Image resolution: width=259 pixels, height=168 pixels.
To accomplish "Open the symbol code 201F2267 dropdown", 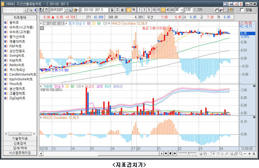I will [66, 10].
